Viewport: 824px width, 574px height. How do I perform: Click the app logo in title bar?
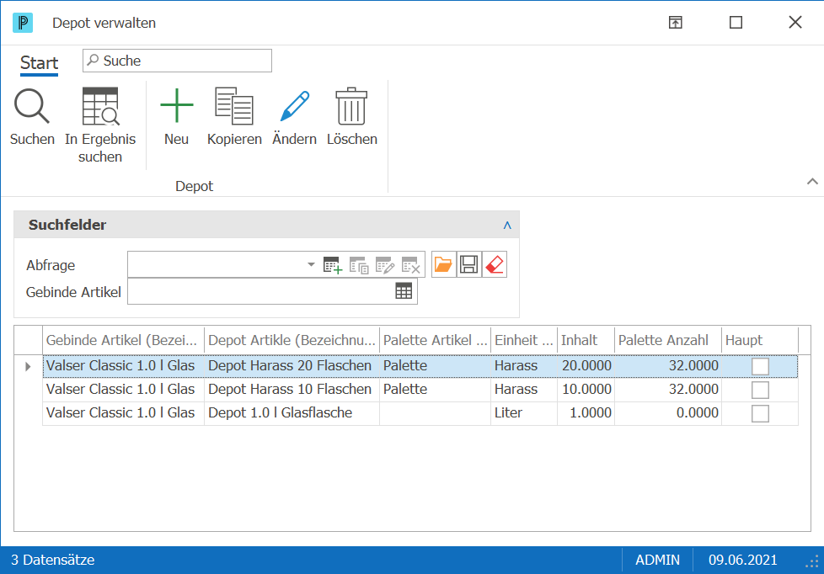tap(23, 23)
